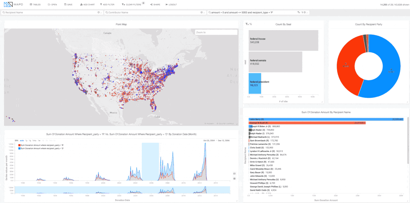Open the dropdown arrow of custom filter box
Screen dimensions: 410x203
[307, 12]
